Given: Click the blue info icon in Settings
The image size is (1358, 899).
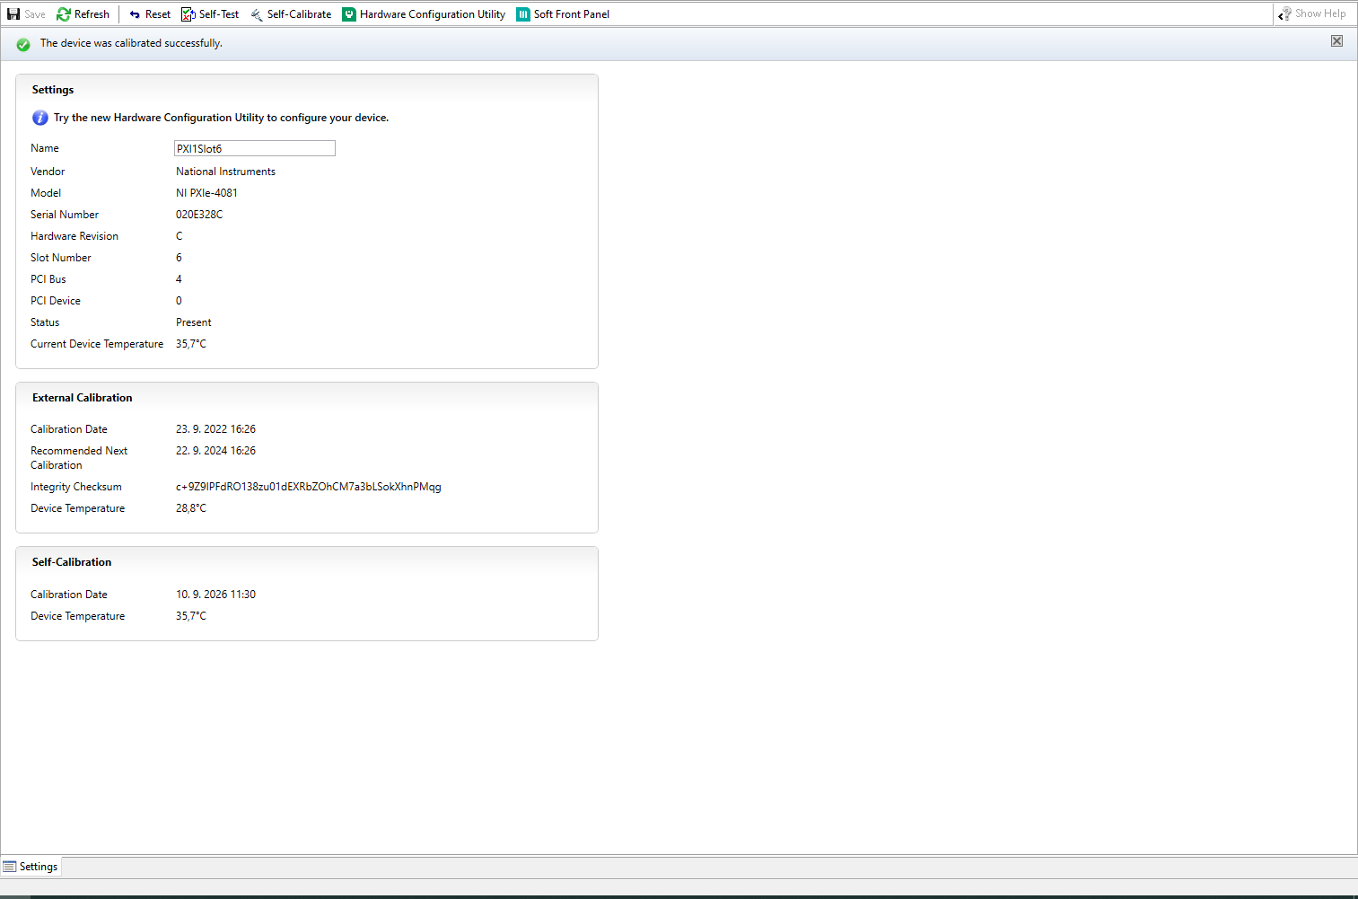Looking at the screenshot, I should 40,118.
